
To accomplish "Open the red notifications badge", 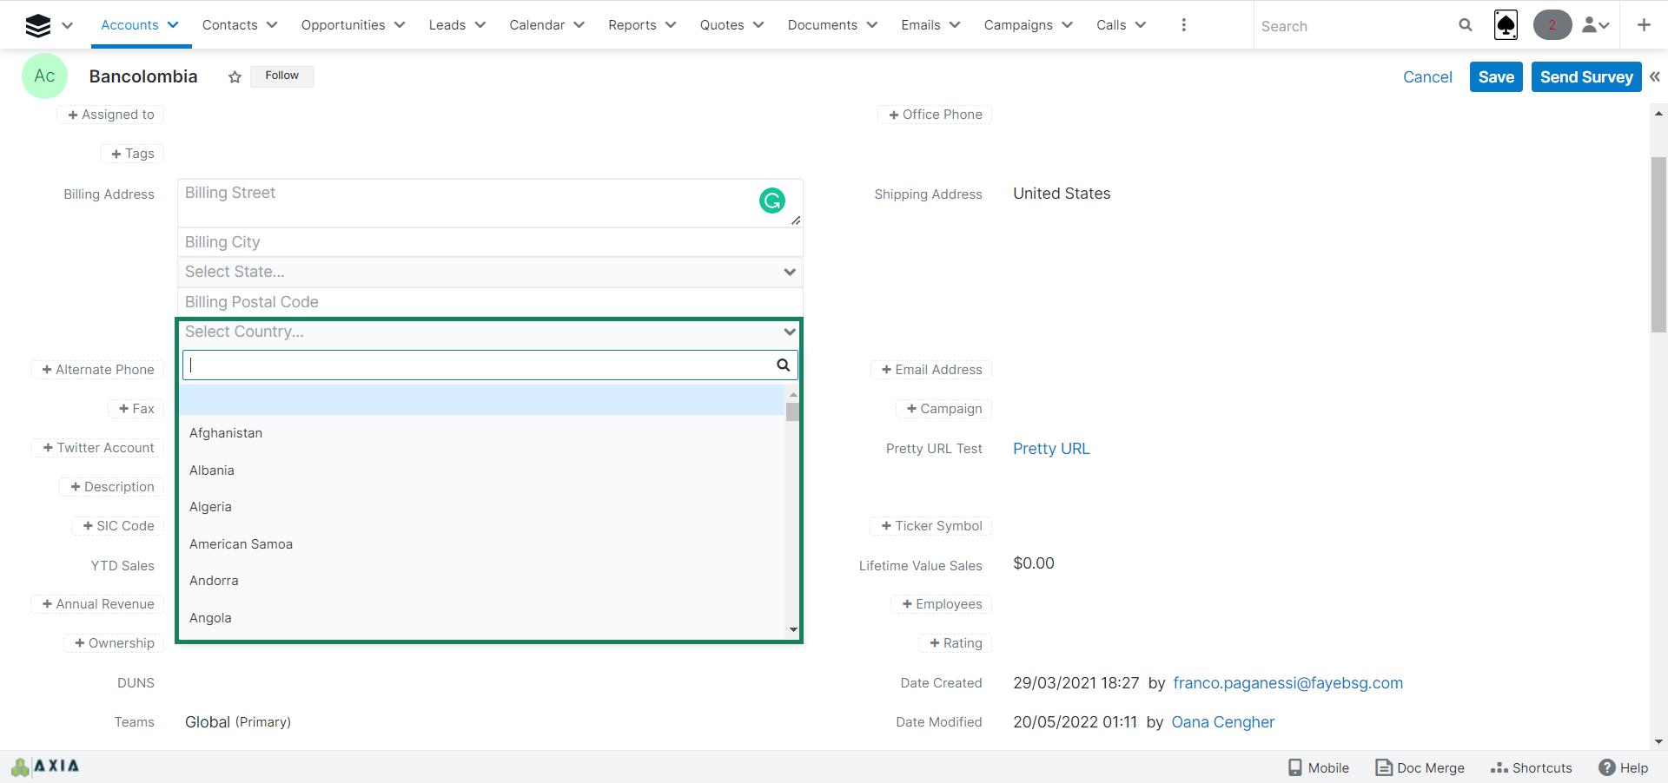I will [1552, 25].
